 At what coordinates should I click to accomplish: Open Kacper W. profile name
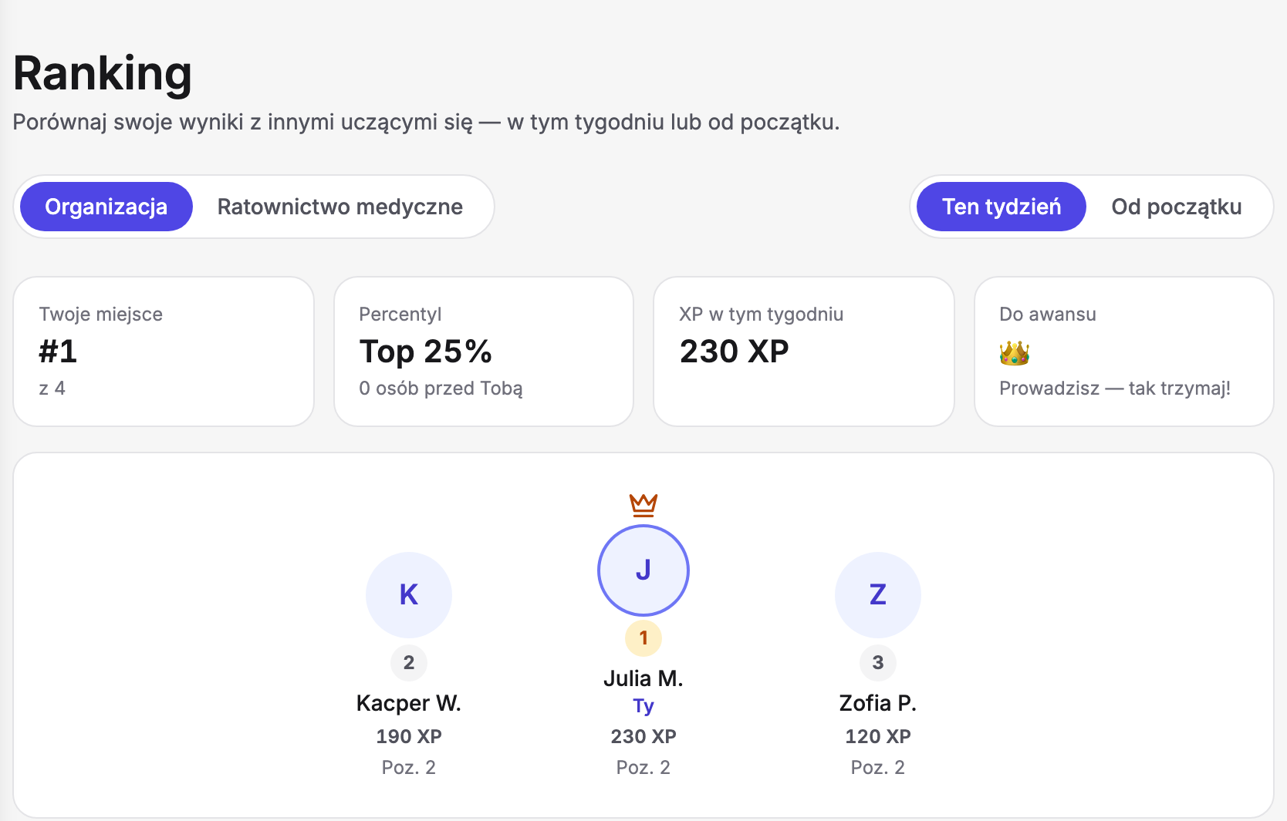coord(409,703)
